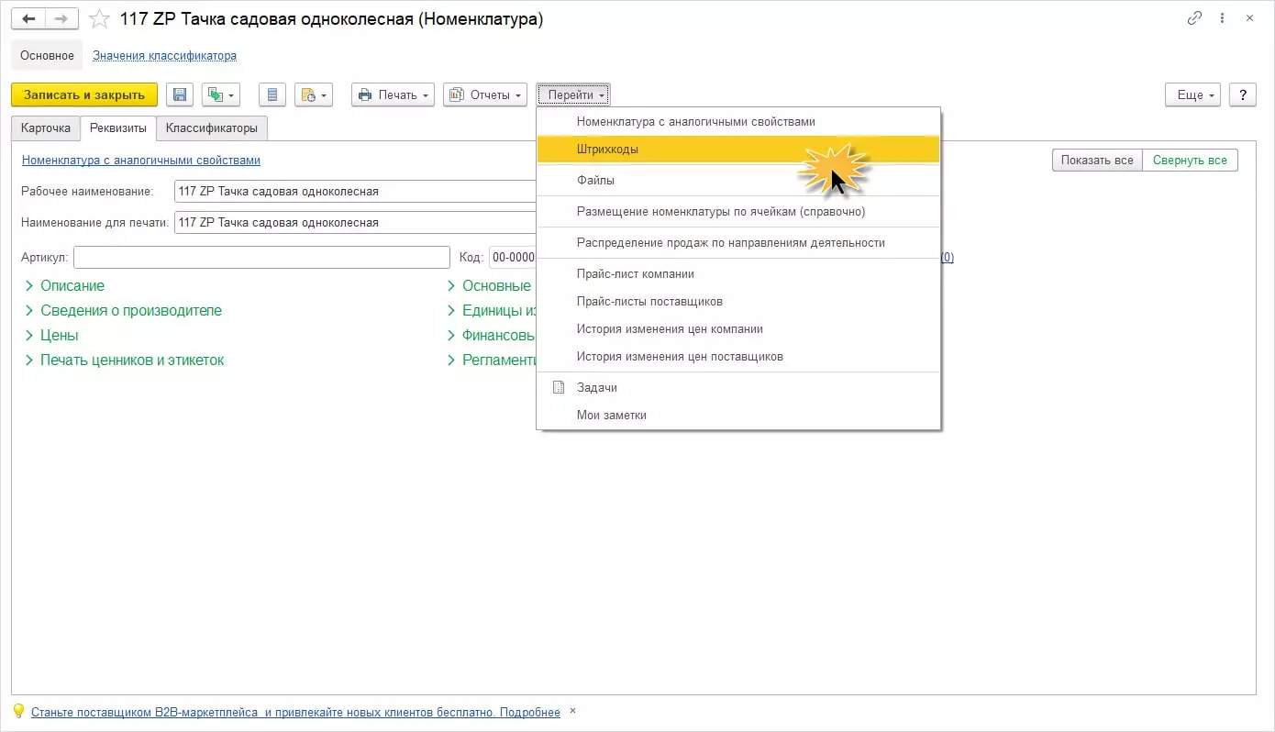Open help with the question mark button

[x=1242, y=94]
